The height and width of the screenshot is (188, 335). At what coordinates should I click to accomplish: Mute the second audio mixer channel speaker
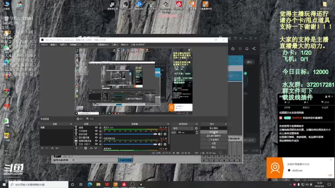point(160,144)
